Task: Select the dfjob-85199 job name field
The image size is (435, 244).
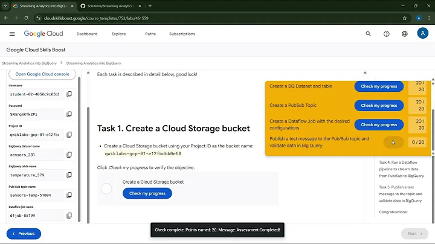Action: (x=36, y=216)
